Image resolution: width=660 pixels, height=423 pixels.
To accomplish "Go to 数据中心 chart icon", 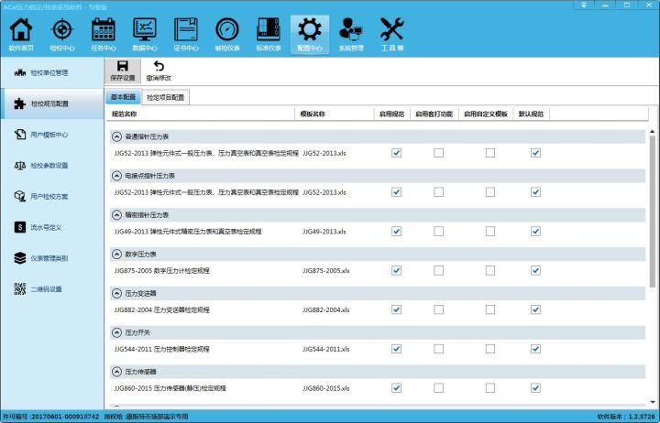I will (145, 34).
